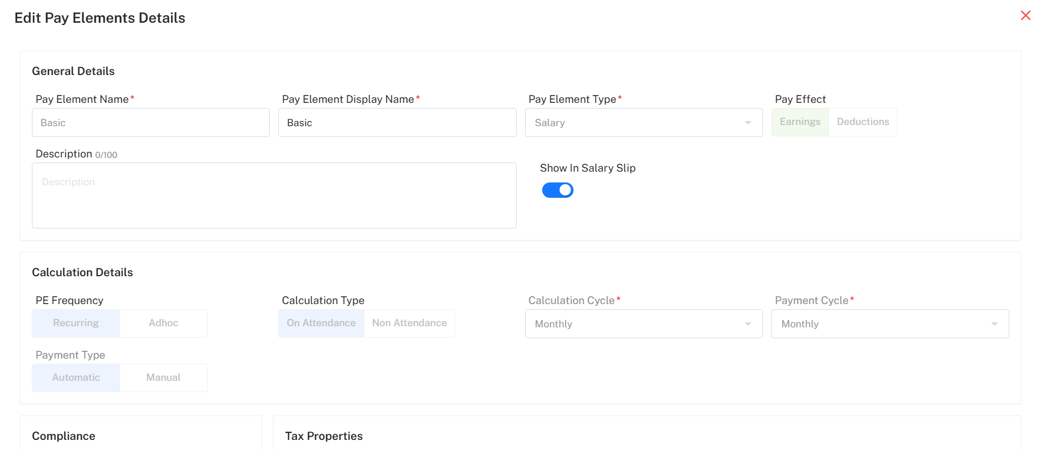1044x449 pixels.
Task: Click inside the Description text area
Action: tap(274, 196)
